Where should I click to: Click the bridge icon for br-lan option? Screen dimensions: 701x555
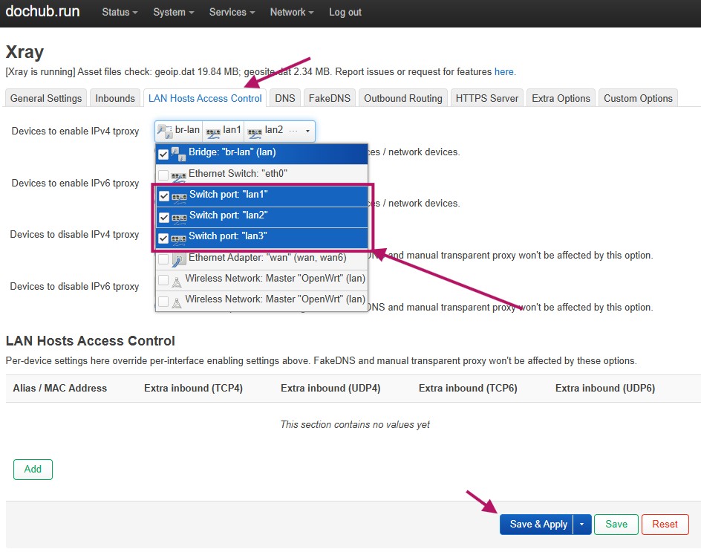point(178,154)
